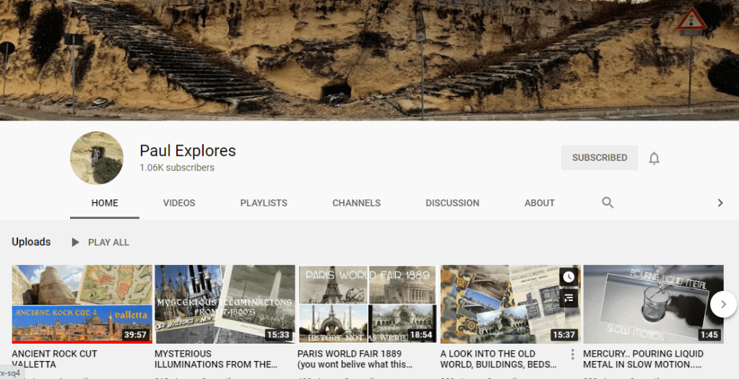Click the Uploads section heading
The height and width of the screenshot is (379, 739).
click(x=31, y=243)
